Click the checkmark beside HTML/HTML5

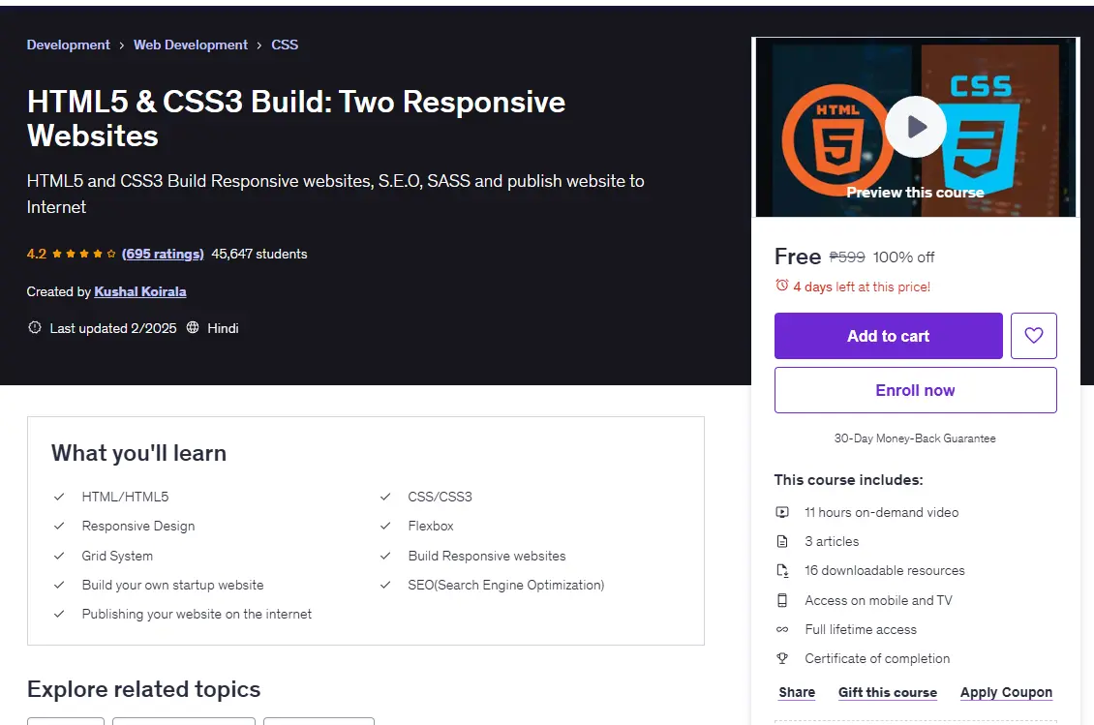59,497
